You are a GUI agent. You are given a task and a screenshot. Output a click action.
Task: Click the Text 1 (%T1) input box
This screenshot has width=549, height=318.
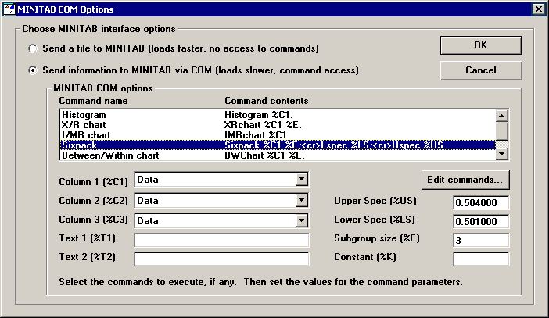click(x=222, y=240)
